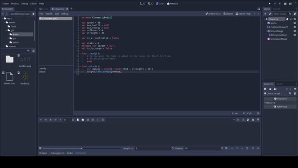298x168 pixels.
Task: Switch to the Debugger (4) panel
Action: click(x=57, y=153)
